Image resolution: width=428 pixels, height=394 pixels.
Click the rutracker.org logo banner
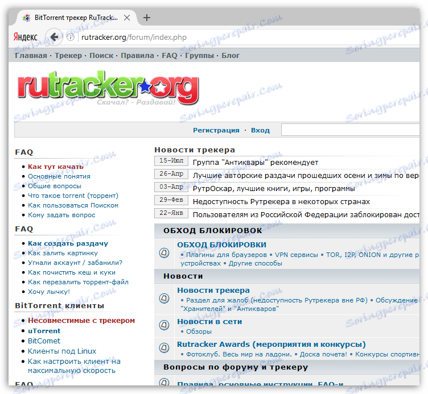[x=108, y=88]
